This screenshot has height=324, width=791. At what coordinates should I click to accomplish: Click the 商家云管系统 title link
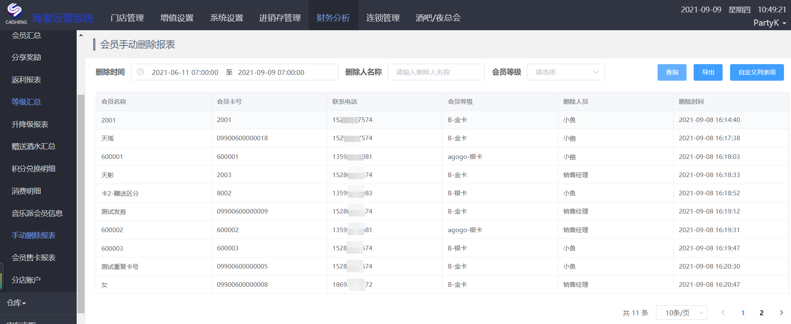point(63,18)
